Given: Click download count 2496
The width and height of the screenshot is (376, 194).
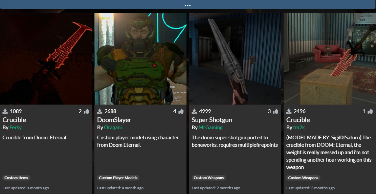Looking at the screenshot, I should [300, 111].
